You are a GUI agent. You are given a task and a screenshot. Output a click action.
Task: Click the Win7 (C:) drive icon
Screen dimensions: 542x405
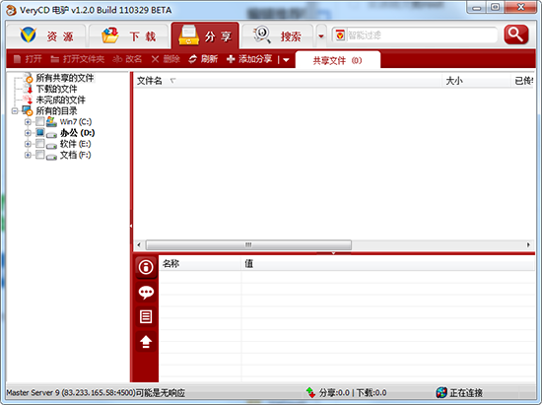(x=51, y=121)
